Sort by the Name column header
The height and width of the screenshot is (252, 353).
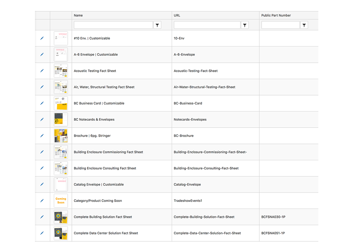click(x=78, y=15)
